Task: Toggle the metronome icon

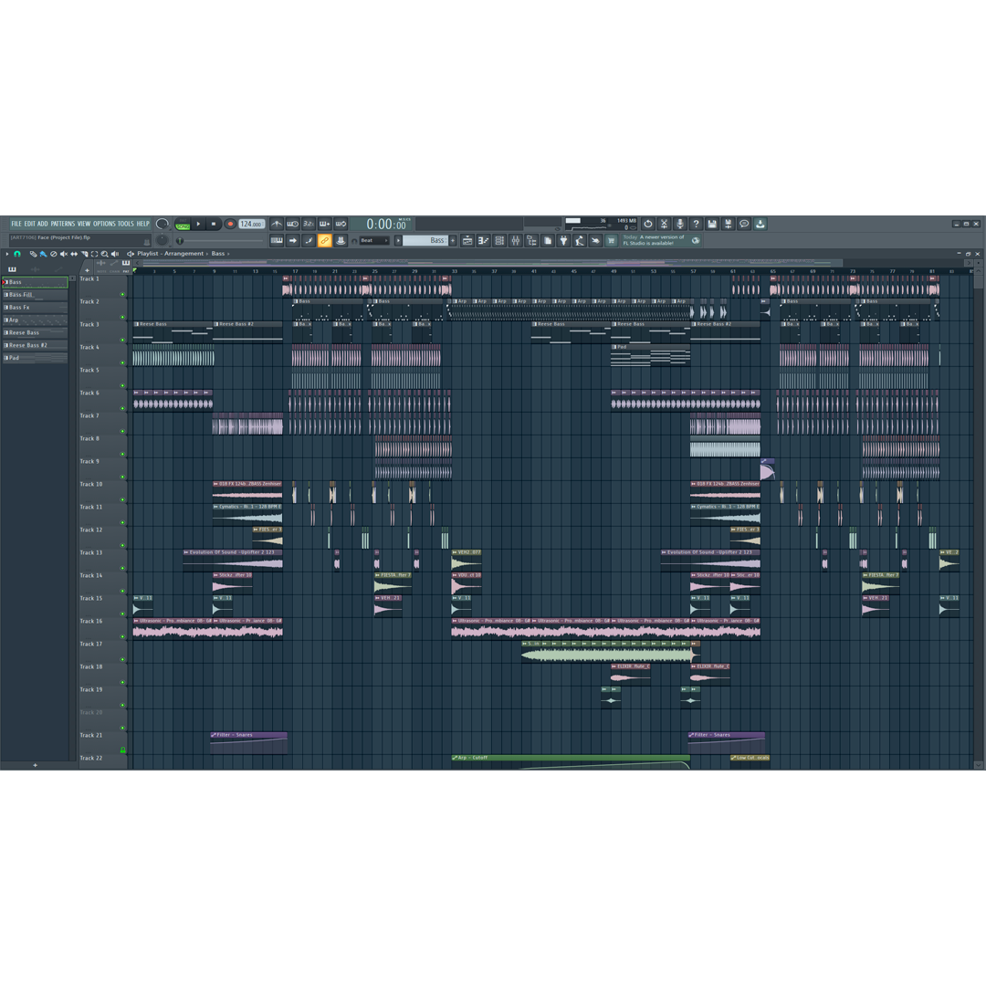Action: coord(277,224)
